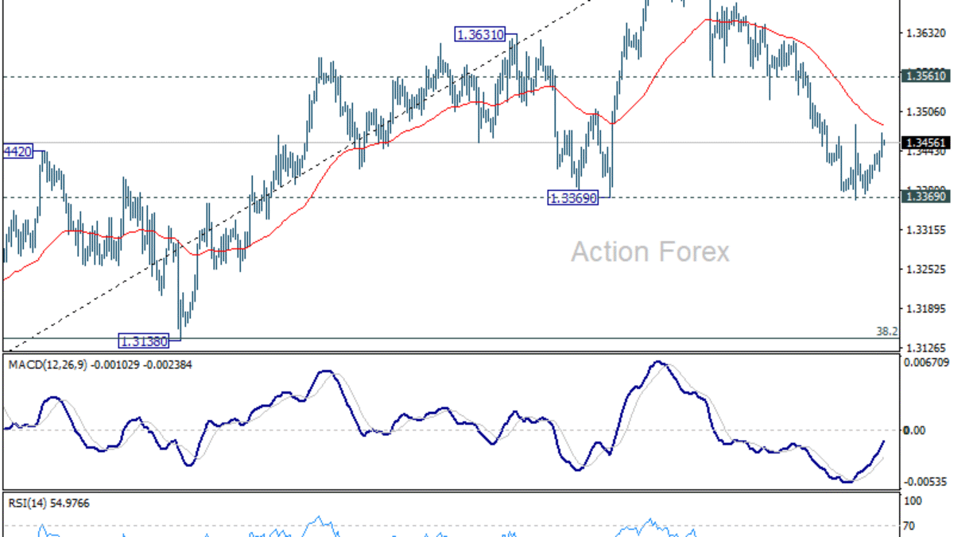This screenshot has height=537, width=954.
Task: Select the Action Forex watermark
Action: tap(650, 252)
